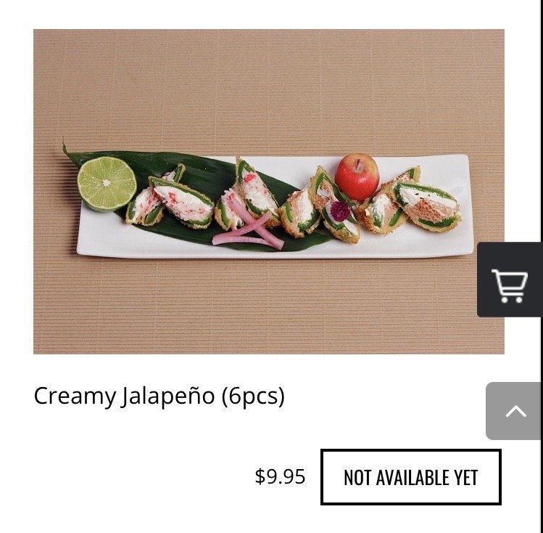Click the tan placemat background of photo

click(269, 86)
